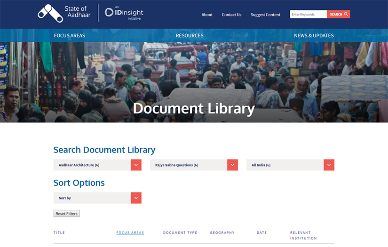Image resolution: width=388 pixels, height=247 pixels.
Task: Click the Search Document Library heading
Action: pos(104,150)
